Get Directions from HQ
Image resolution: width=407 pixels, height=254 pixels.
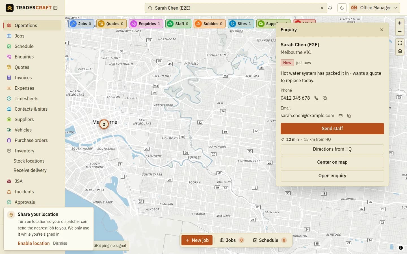[332, 149]
